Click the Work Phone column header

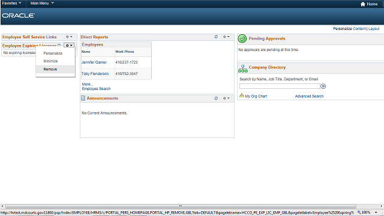click(x=125, y=52)
